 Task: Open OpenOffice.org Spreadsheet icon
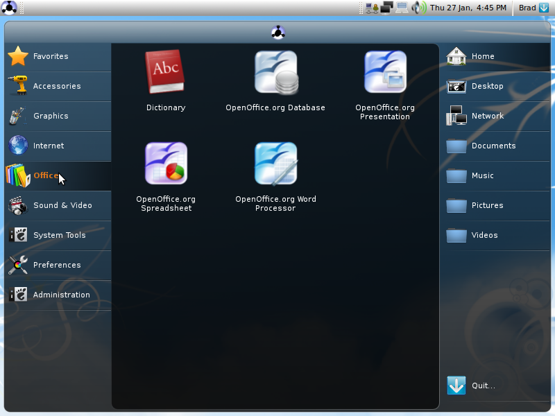tap(166, 163)
